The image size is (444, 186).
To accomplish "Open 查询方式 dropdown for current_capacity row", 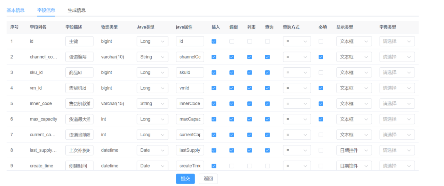I will click(x=297, y=135).
